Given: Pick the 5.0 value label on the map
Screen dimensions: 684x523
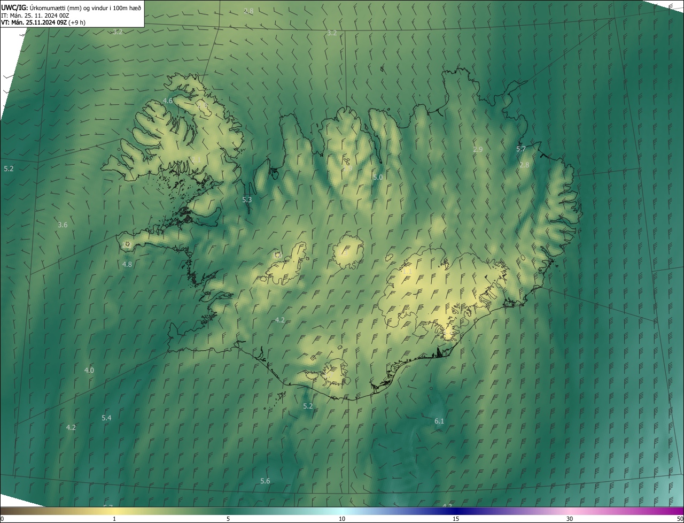Looking at the screenshot, I should [378, 177].
